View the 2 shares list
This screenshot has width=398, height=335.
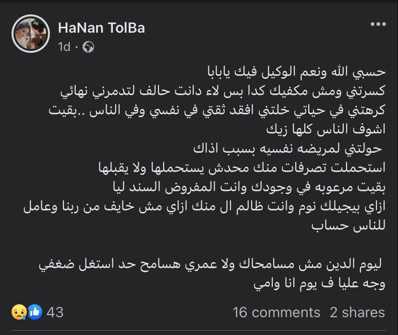[x=357, y=312]
